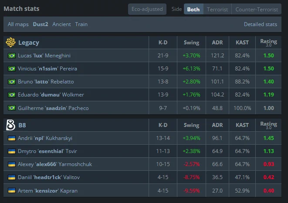The image size is (288, 203).
Task: Click Rating 3.0 header in Legacy table
Action: [x=268, y=43]
